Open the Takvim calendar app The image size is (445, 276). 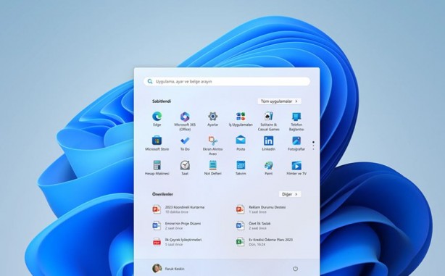[241, 165]
